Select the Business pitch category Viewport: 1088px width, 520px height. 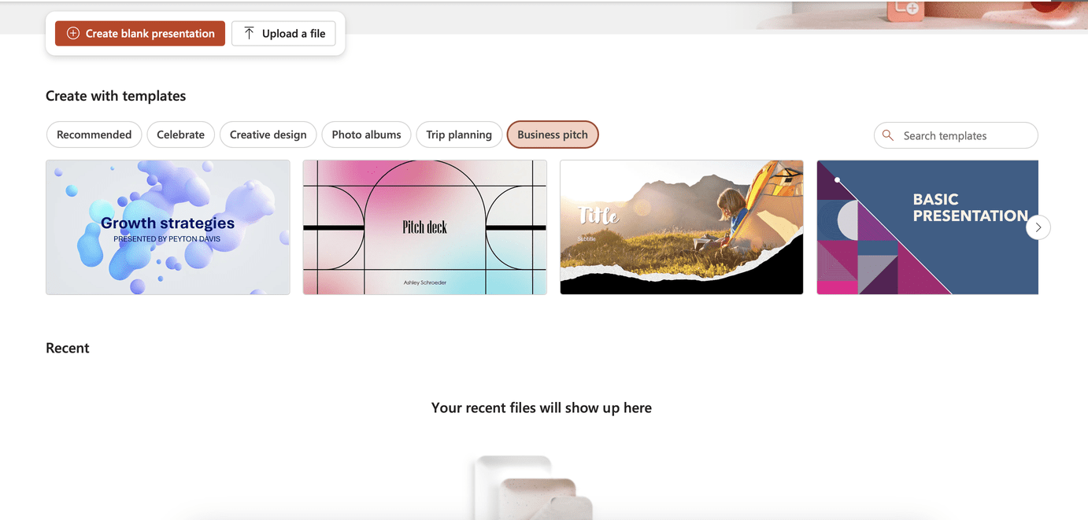(552, 135)
